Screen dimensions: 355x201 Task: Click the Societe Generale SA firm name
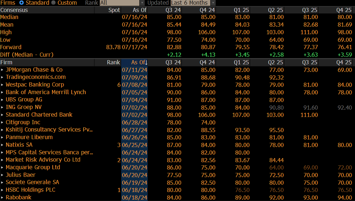coord(32,182)
